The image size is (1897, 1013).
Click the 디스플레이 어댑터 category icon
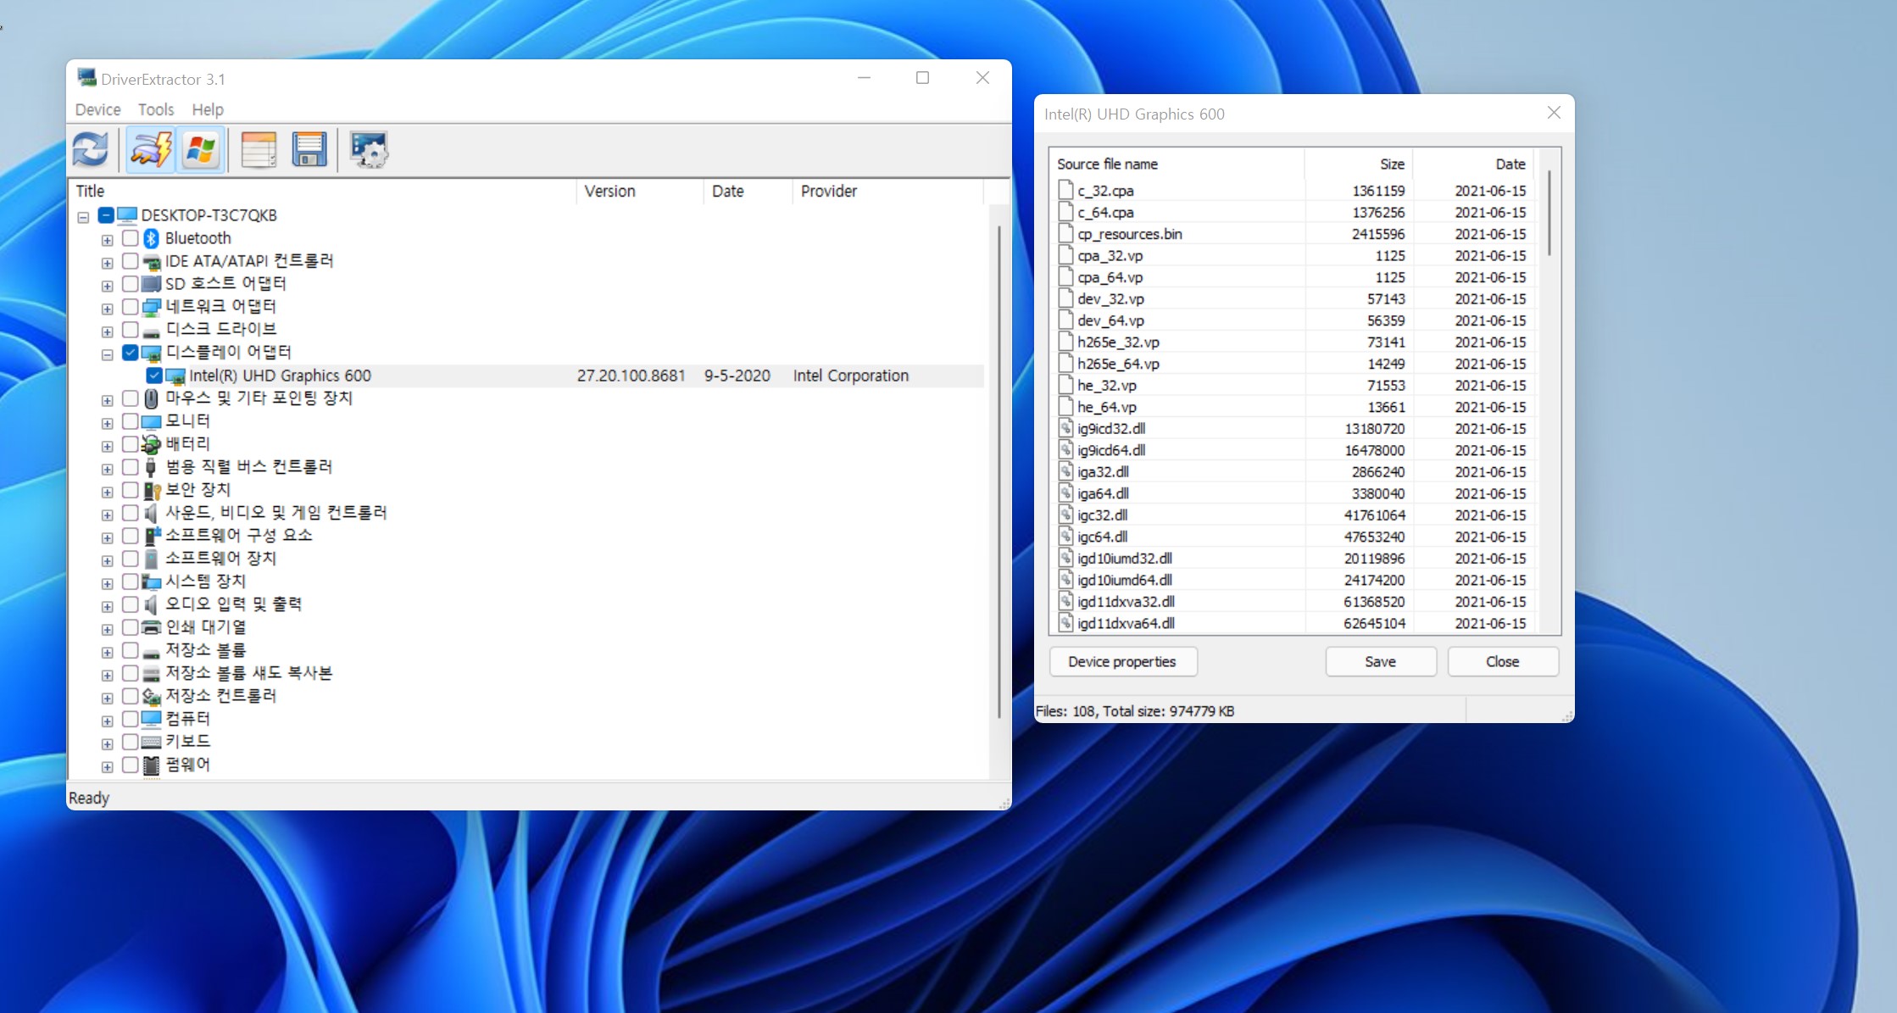pyautogui.click(x=151, y=353)
